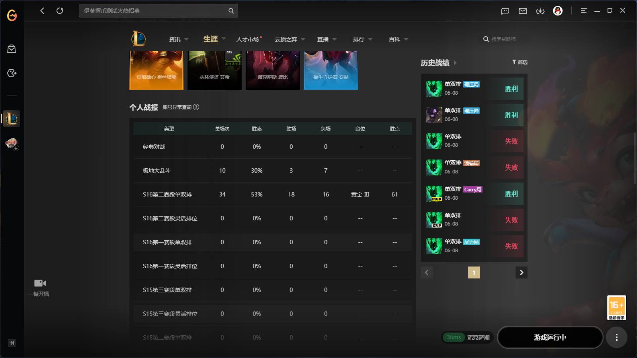Click the League of Legends logo in nav
The height and width of the screenshot is (358, 637).
[x=139, y=39]
